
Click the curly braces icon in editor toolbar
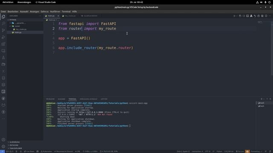(244, 16)
